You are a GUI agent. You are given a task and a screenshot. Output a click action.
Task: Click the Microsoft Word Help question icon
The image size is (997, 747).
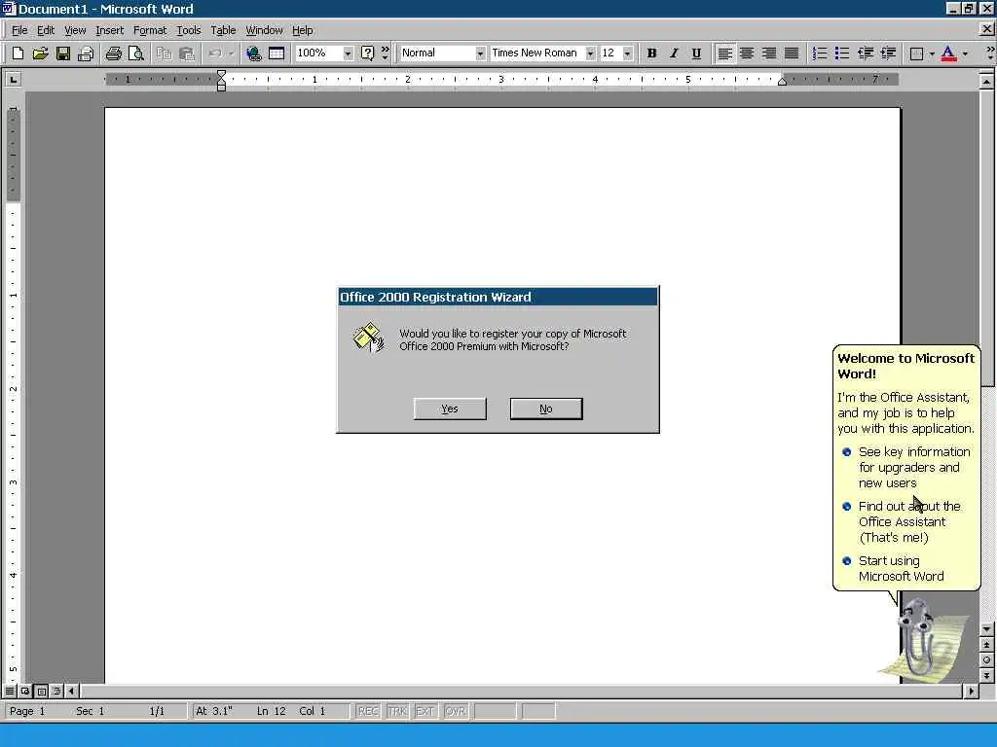tap(367, 53)
